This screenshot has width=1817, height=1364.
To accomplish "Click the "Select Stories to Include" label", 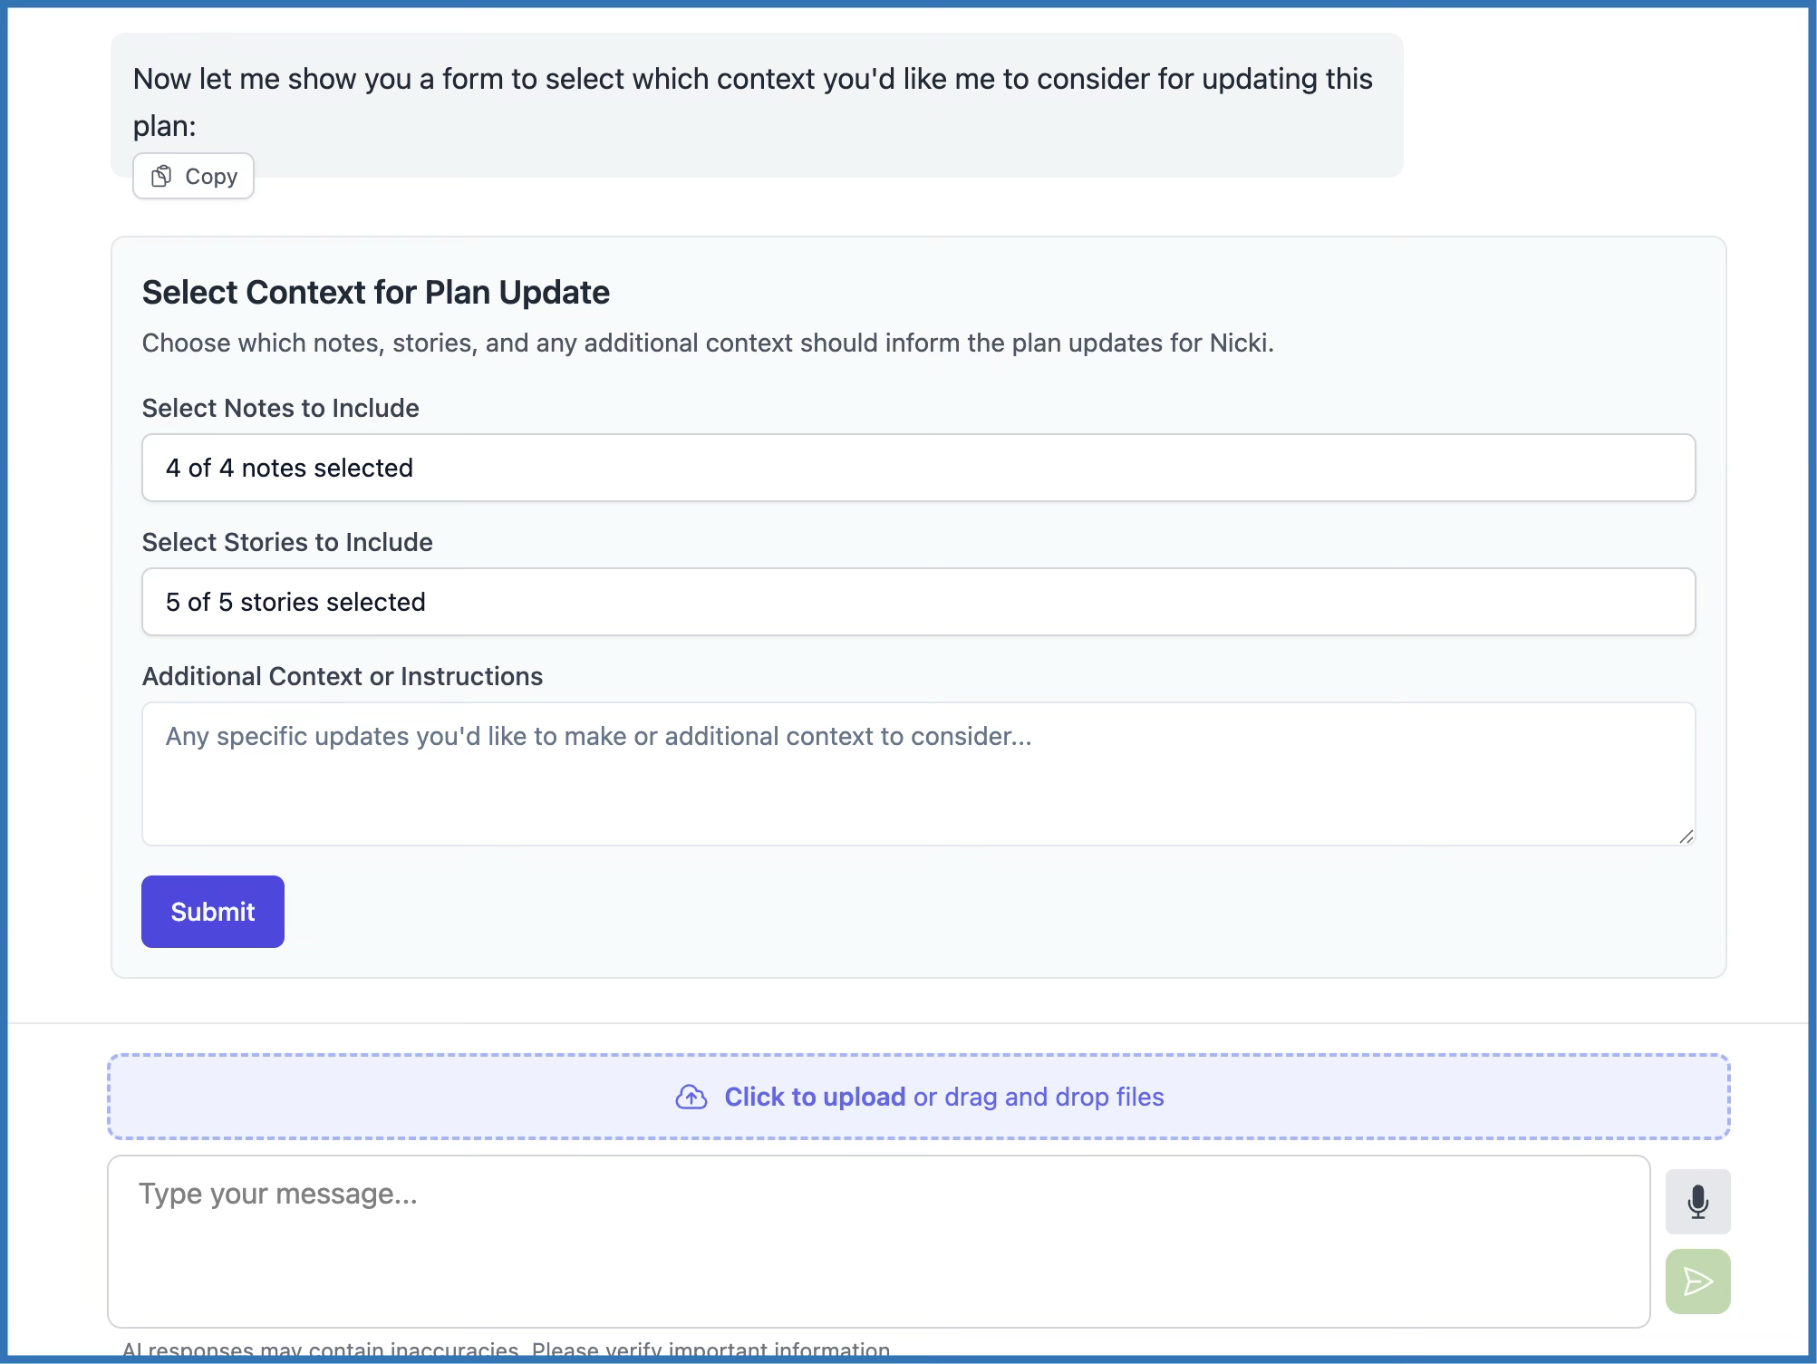I will 287,542.
